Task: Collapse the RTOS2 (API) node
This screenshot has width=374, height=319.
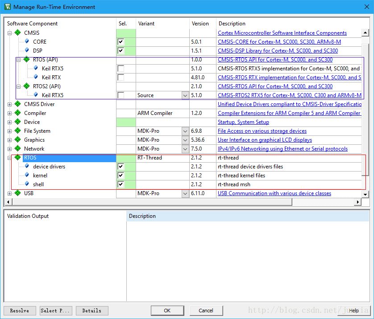Action: pyautogui.click(x=19, y=86)
